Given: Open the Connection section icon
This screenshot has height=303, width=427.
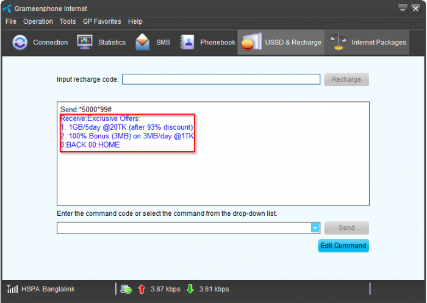Looking at the screenshot, I should [20, 43].
